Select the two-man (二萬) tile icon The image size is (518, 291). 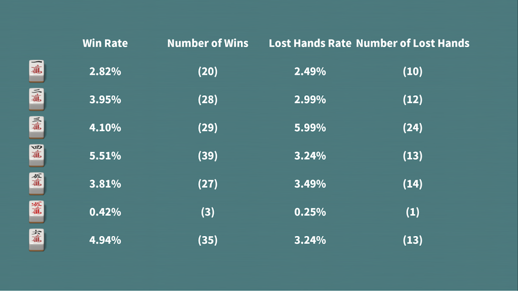pyautogui.click(x=36, y=99)
